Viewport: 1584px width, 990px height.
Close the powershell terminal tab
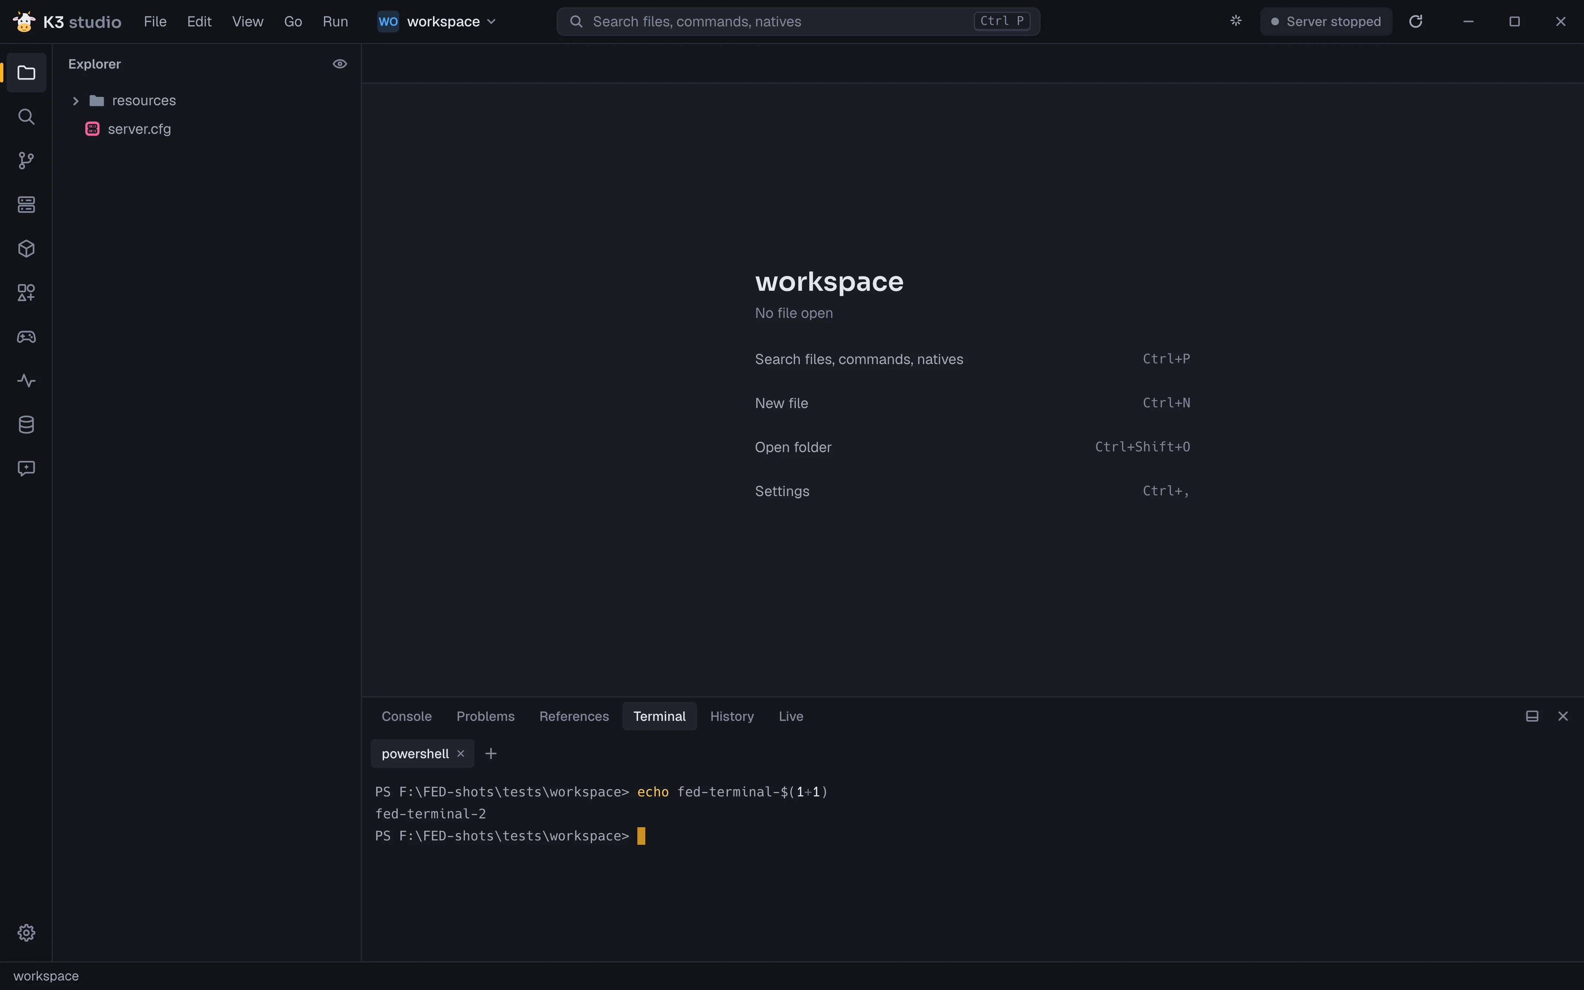[461, 753]
